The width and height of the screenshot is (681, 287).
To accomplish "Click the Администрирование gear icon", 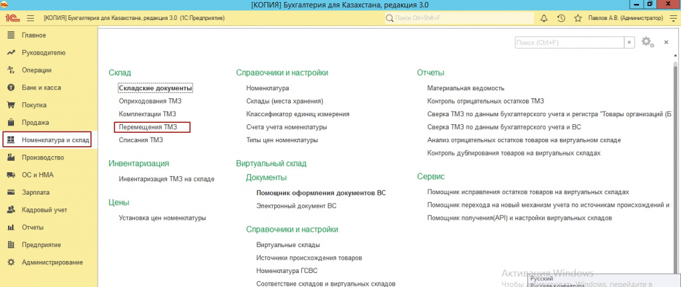I will pos(11,262).
